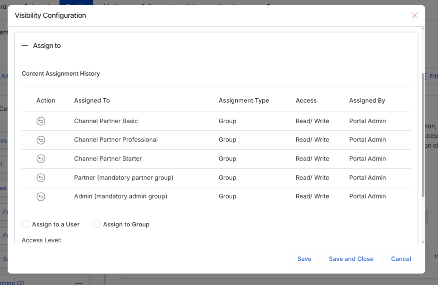The height and width of the screenshot is (285, 438).
Task: Click Group type in Admin group row
Action: coord(228,196)
